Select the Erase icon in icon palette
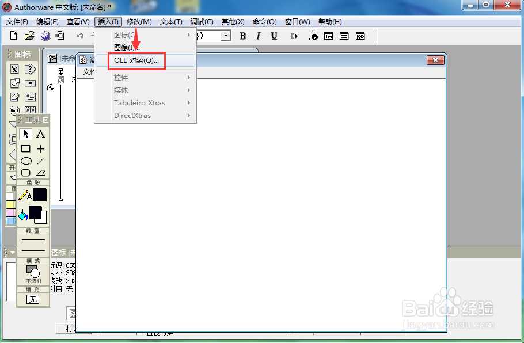 click(15, 97)
